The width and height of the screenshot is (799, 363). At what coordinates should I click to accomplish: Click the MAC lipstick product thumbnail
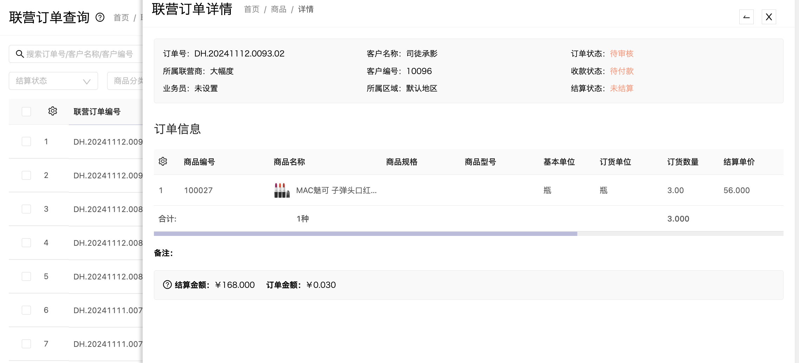click(x=282, y=190)
